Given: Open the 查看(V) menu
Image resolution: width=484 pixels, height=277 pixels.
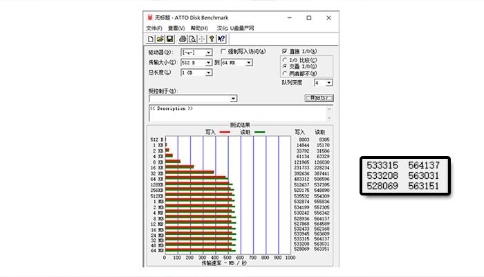Looking at the screenshot, I should tap(176, 28).
